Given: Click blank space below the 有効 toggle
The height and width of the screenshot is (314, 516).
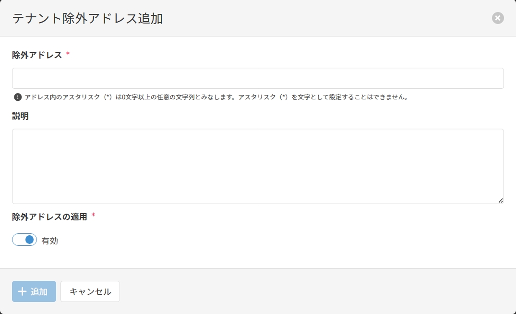Looking at the screenshot, I should [144, 257].
